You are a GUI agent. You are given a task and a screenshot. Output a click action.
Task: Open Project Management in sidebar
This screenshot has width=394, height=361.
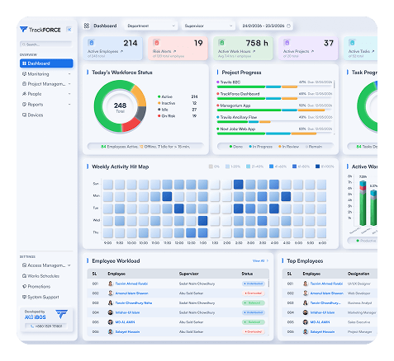pos(46,84)
